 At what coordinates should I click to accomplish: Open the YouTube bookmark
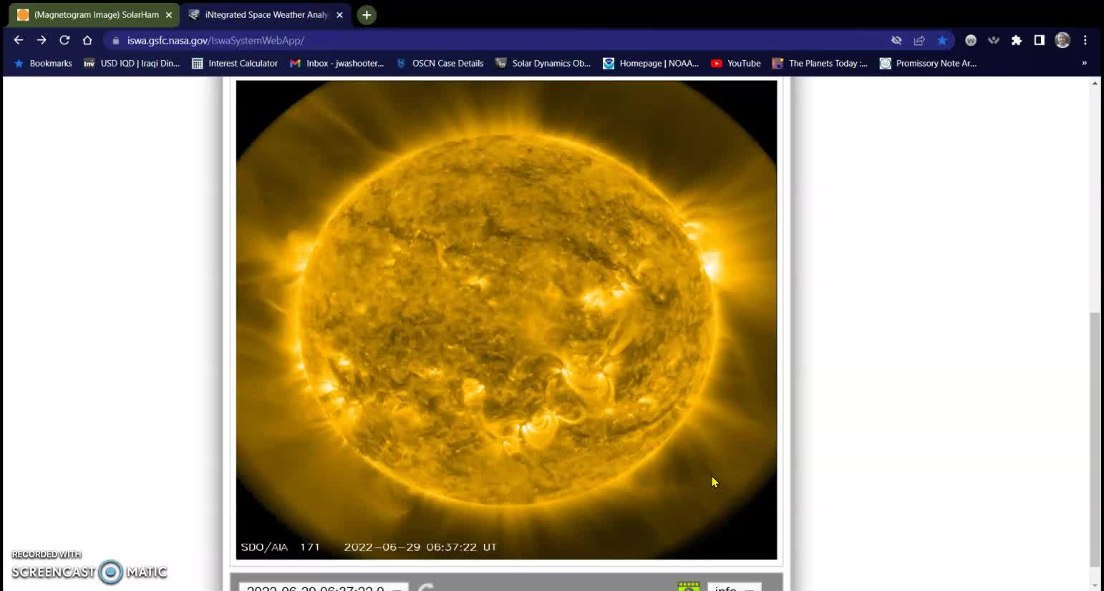(736, 63)
